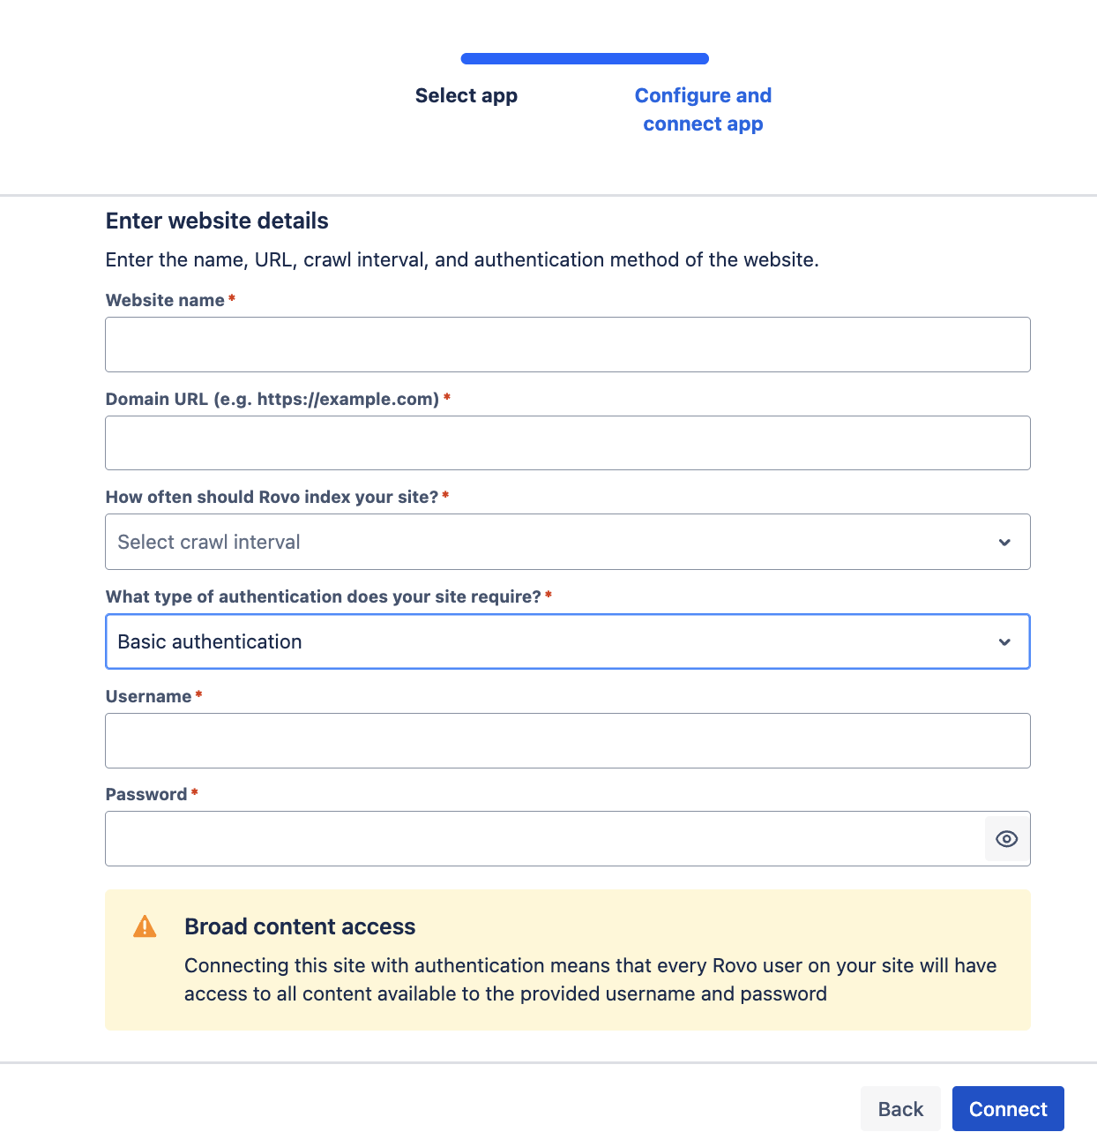Viewport: 1097px width, 1147px height.
Task: Click the blue progress bar
Action: pyautogui.click(x=585, y=59)
